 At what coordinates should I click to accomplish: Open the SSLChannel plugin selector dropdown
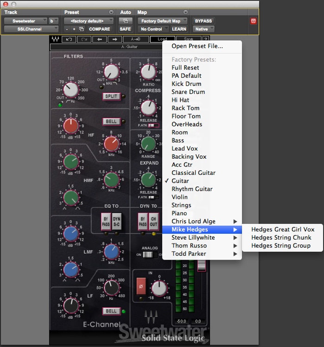point(31,29)
